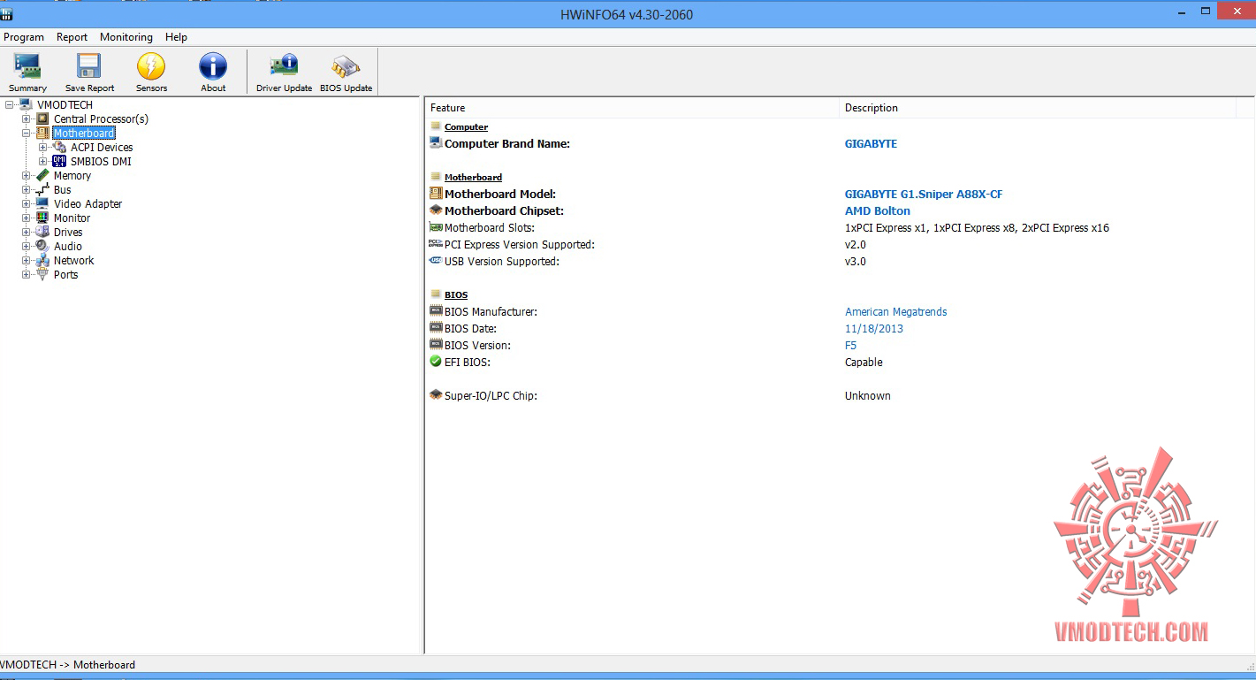The height and width of the screenshot is (680, 1256).
Task: Expand the Audio tree node
Action: 26,247
